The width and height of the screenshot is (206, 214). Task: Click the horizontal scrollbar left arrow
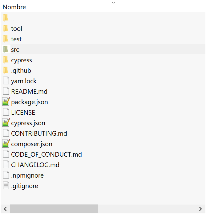point(5,209)
